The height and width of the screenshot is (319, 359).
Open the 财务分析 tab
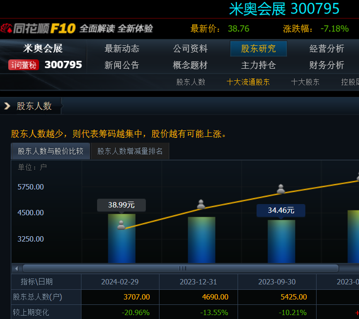[327, 65]
